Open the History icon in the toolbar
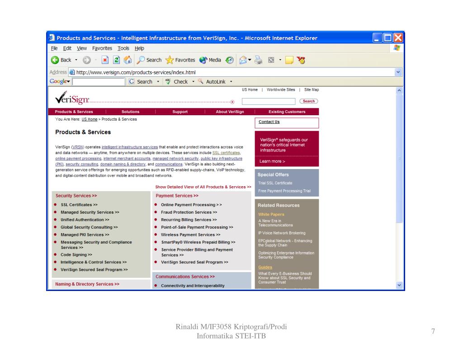Screen dimensions: 463x347 229,60
